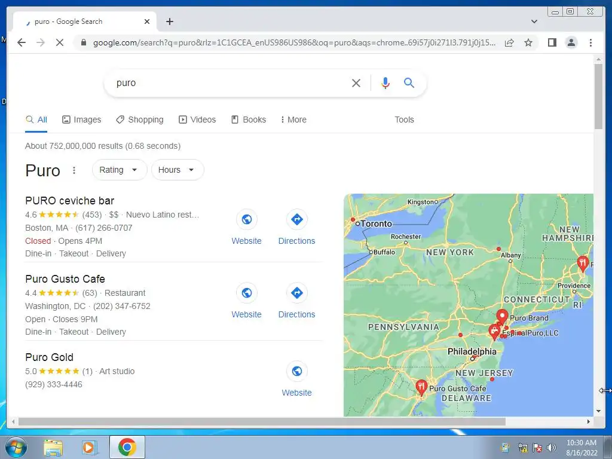Open the Chrome profile avatar menu
This screenshot has height=459, width=612.
click(x=571, y=42)
